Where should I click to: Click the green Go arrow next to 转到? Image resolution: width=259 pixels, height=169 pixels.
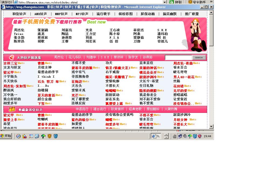[171, 2]
